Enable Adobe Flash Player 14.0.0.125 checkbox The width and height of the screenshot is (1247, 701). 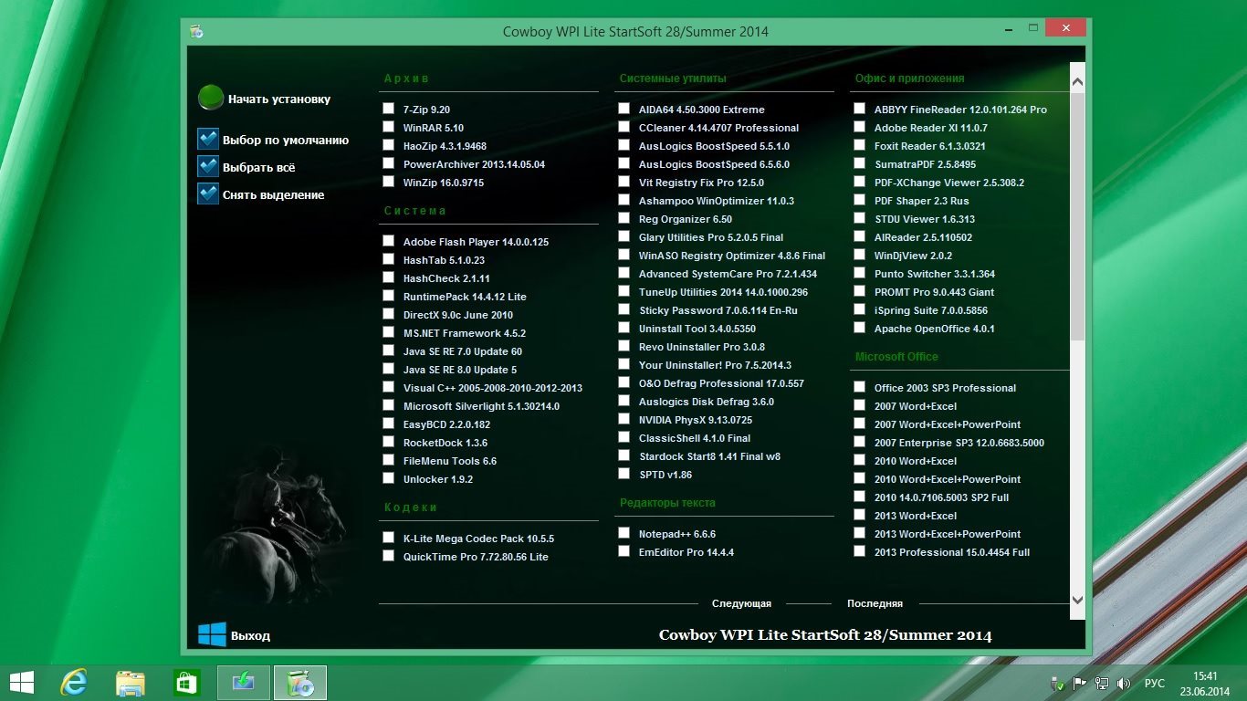(389, 241)
